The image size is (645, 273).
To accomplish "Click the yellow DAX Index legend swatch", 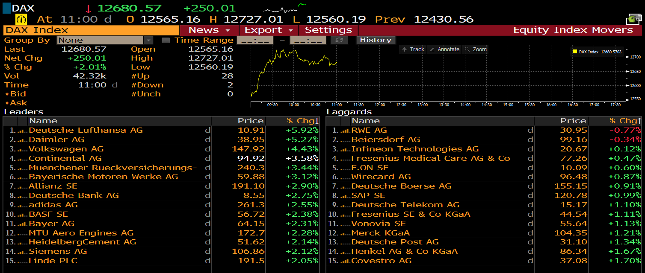I will tap(575, 52).
